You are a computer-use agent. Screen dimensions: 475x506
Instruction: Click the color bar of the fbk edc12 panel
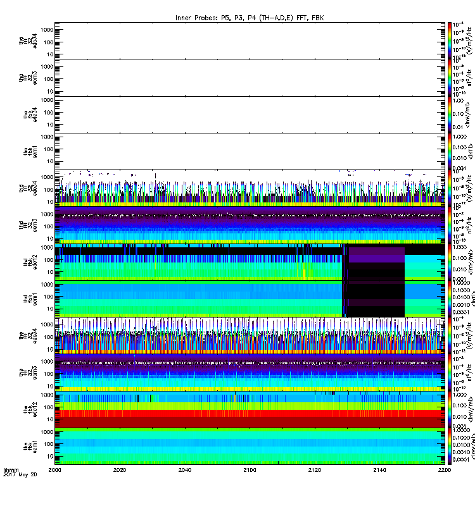[x=450, y=409]
